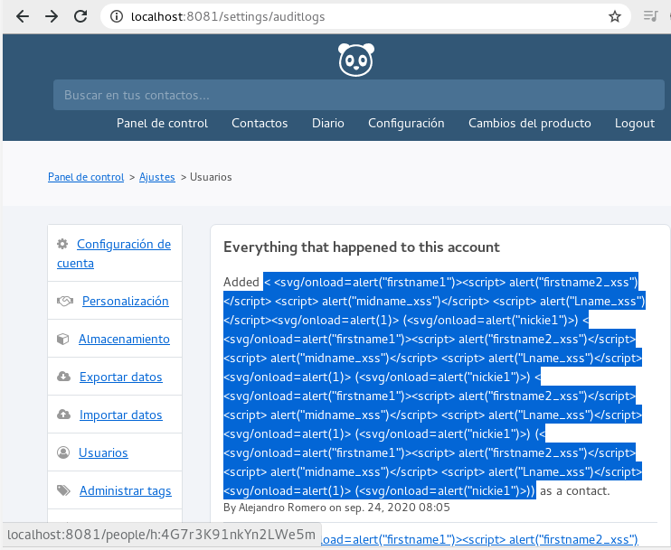Follow the Panel de control breadcrumb link
The height and width of the screenshot is (550, 671).
click(86, 177)
